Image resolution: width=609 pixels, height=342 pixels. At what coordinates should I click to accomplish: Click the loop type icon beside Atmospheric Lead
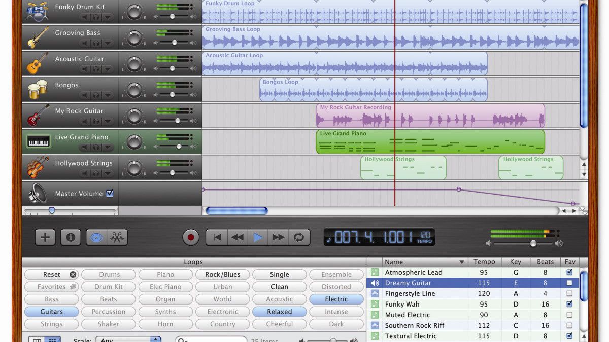coord(375,273)
